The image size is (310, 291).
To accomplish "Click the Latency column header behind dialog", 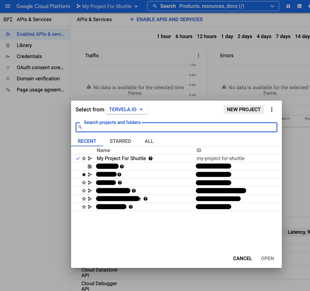I will [x=299, y=232].
